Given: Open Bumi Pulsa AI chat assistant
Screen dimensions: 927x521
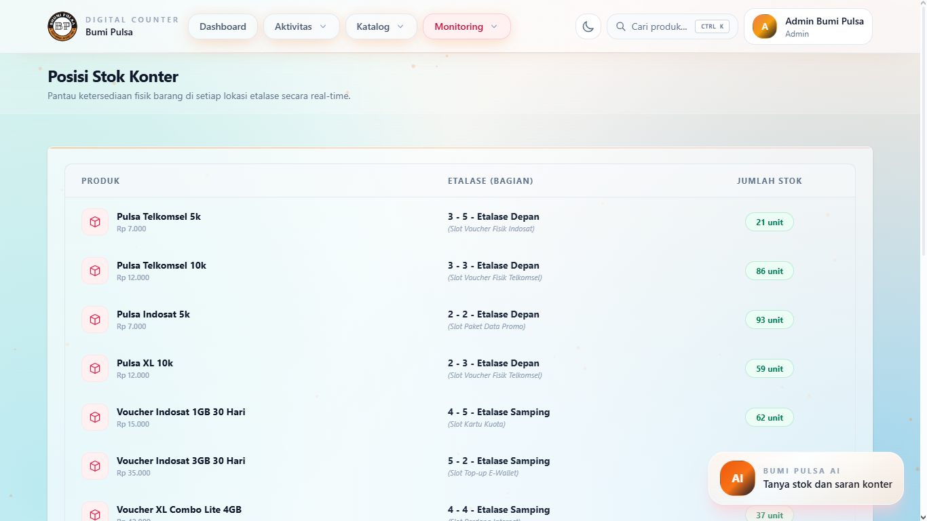Looking at the screenshot, I should pos(806,478).
